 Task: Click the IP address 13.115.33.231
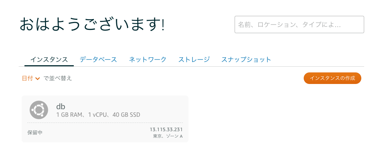(166, 129)
